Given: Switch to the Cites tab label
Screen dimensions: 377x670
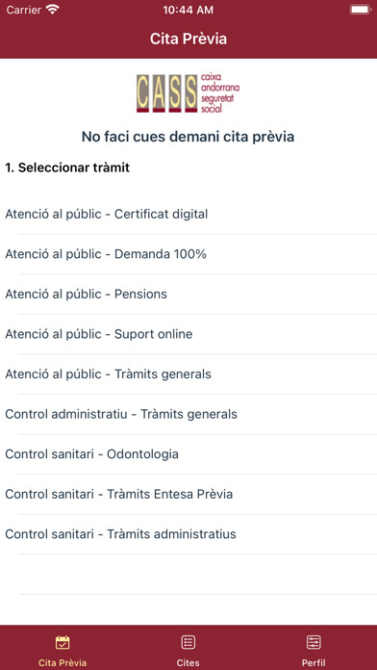Looking at the screenshot, I should 188,662.
